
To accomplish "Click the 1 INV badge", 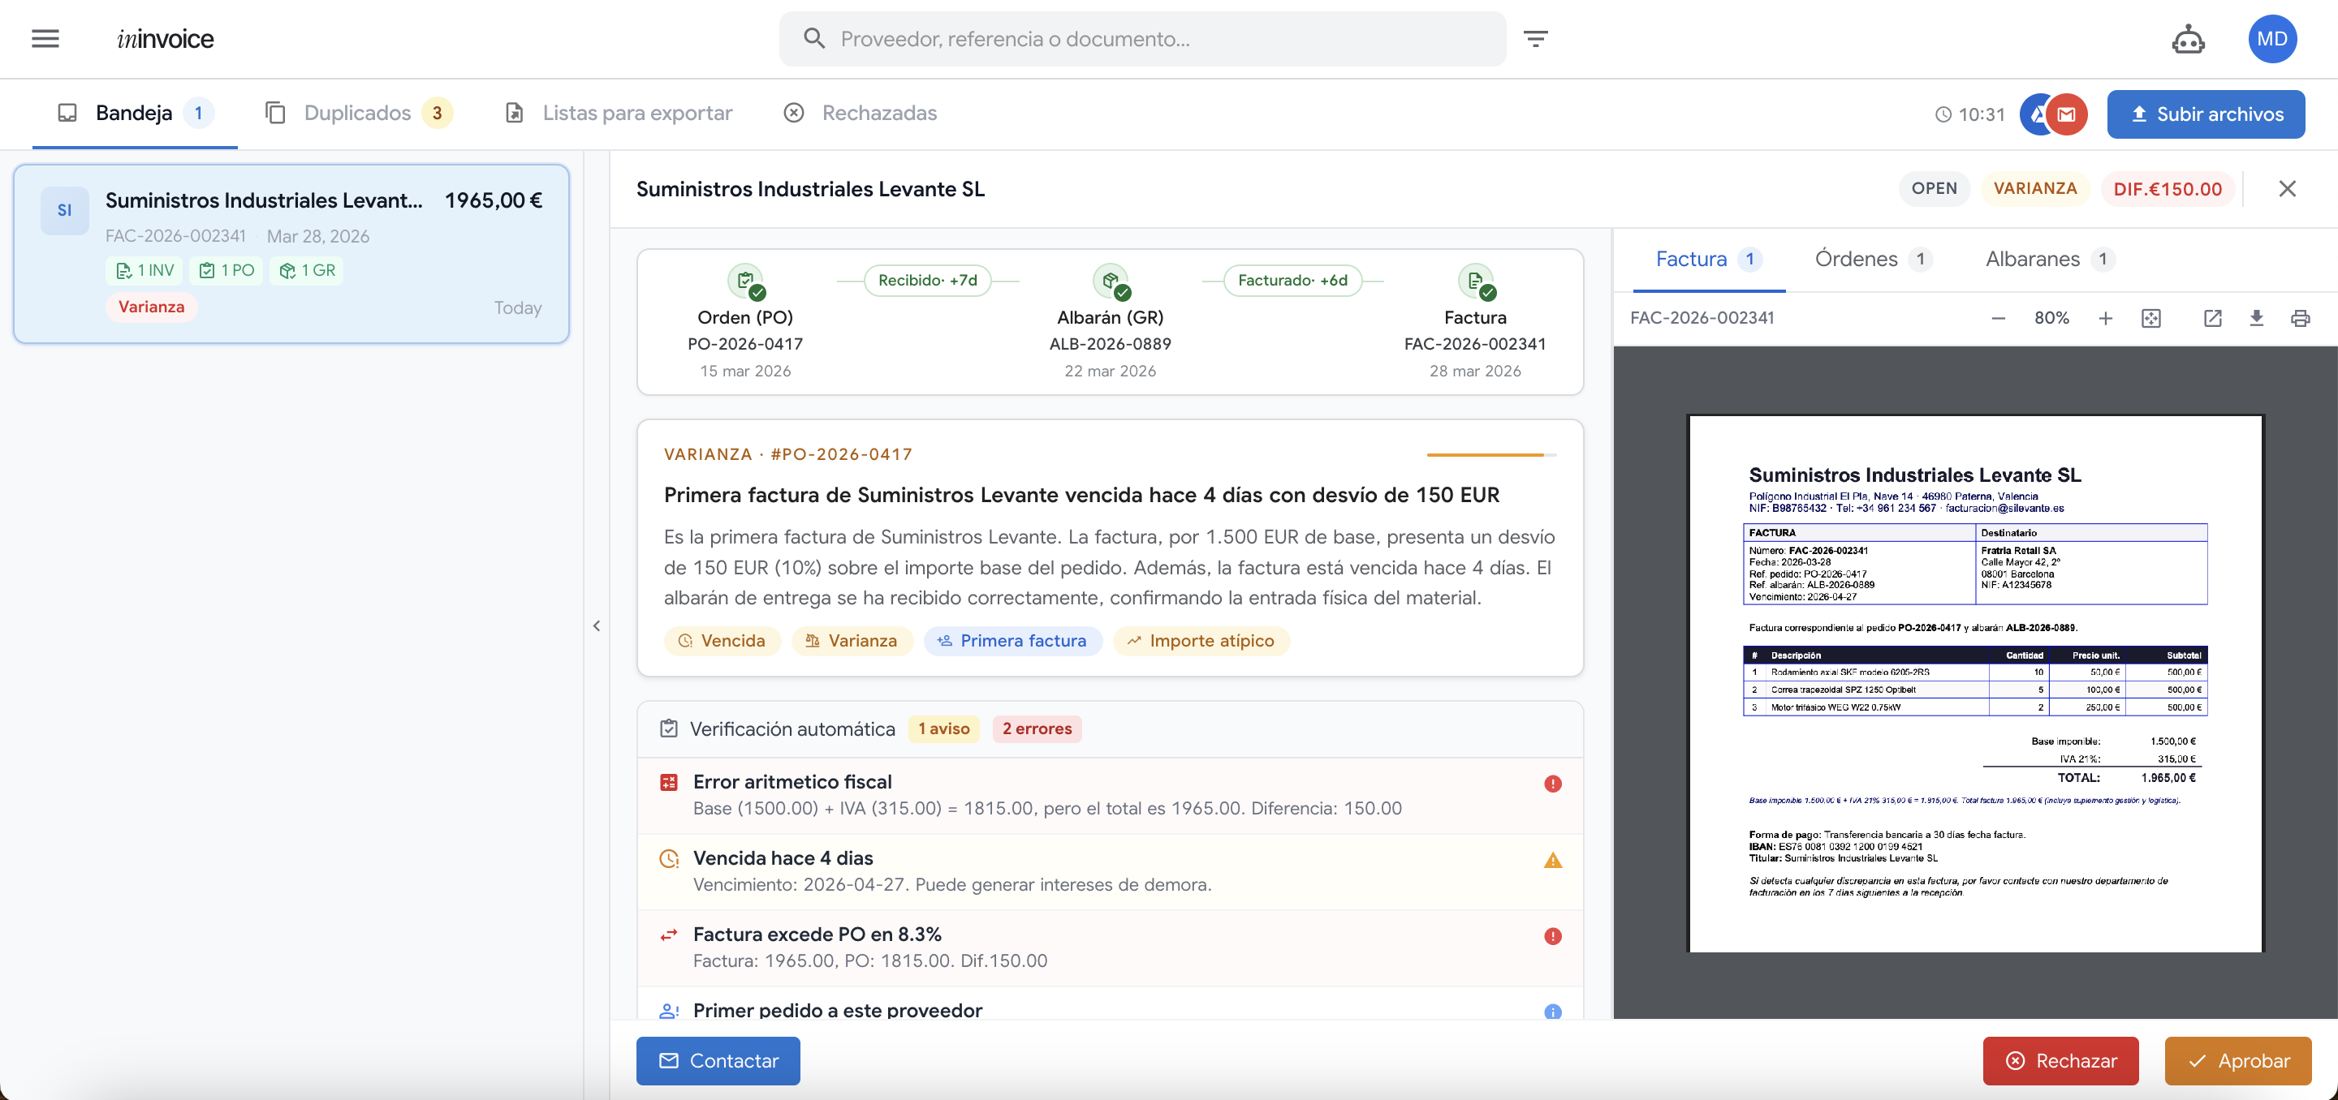I will (145, 270).
